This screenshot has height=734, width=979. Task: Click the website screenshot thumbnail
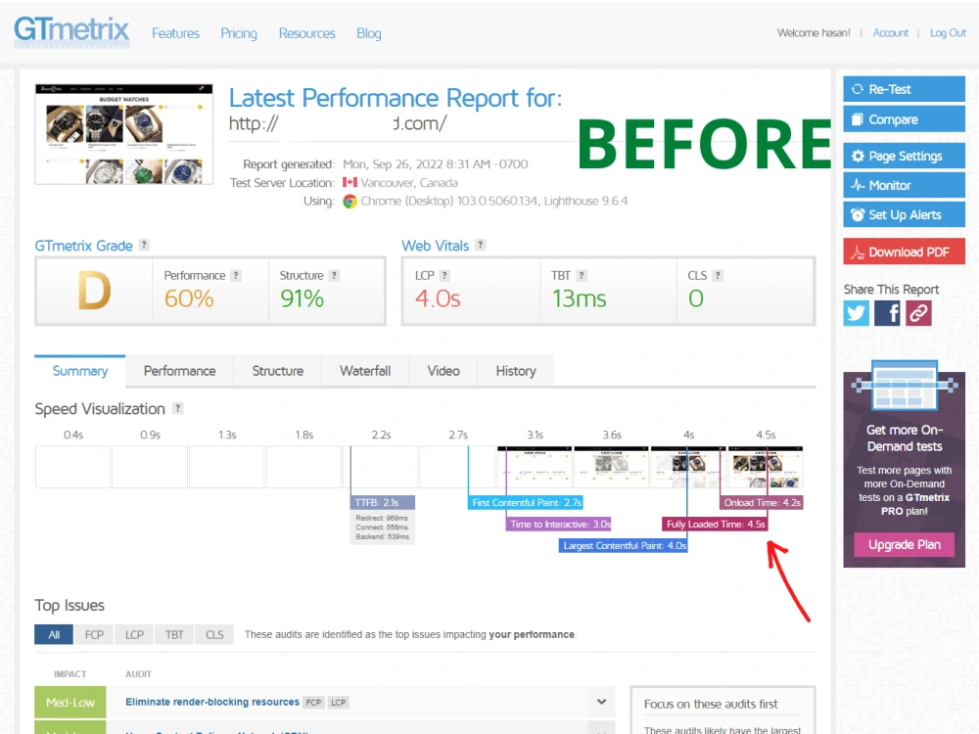(x=123, y=134)
